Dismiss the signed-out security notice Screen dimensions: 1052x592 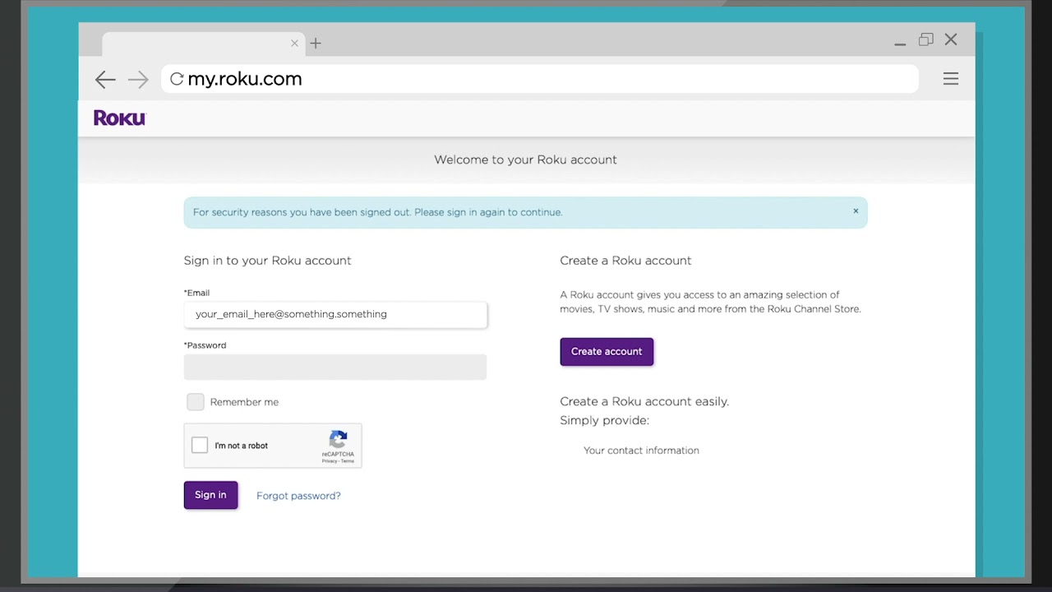(x=856, y=211)
